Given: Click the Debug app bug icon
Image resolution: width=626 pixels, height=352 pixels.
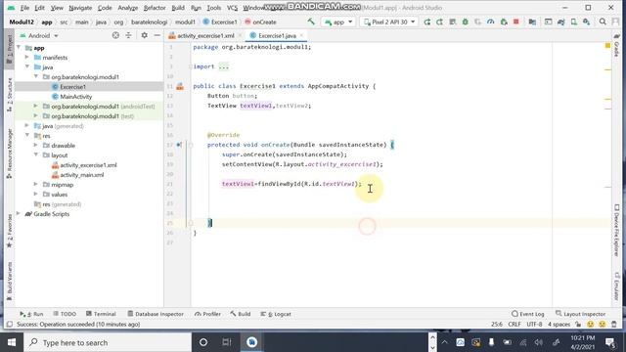Looking at the screenshot, I should [466, 22].
